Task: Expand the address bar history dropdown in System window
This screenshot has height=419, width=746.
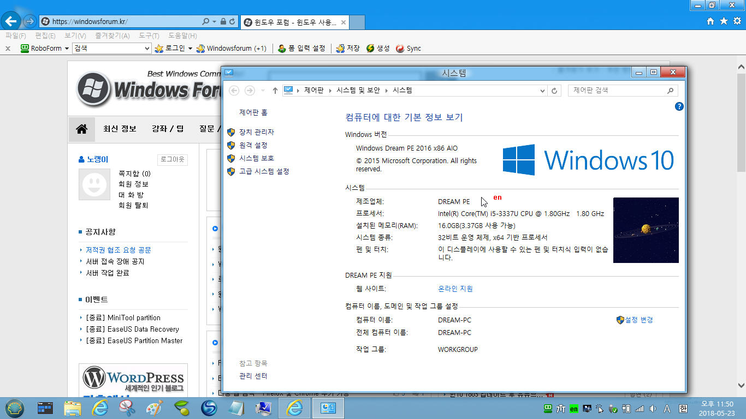Action: coord(542,91)
